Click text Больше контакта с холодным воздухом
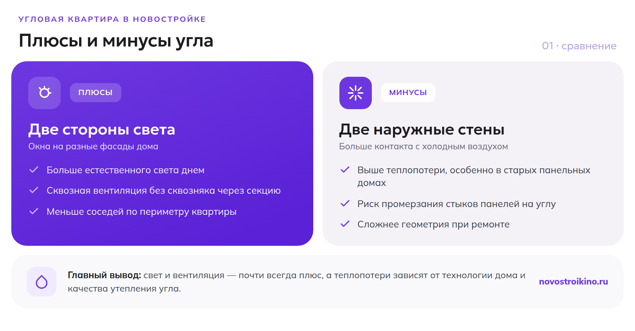The height and width of the screenshot is (331, 635). [423, 146]
